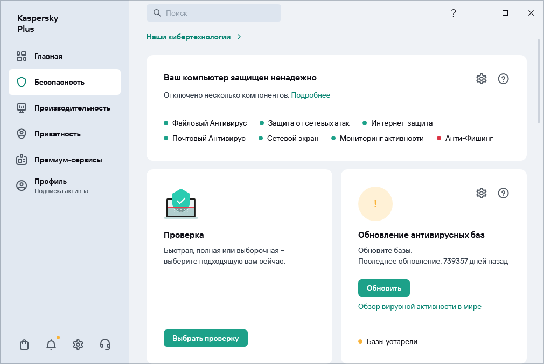Image resolution: width=544 pixels, height=364 pixels.
Task: Open the Главная section icon
Action: [22, 56]
